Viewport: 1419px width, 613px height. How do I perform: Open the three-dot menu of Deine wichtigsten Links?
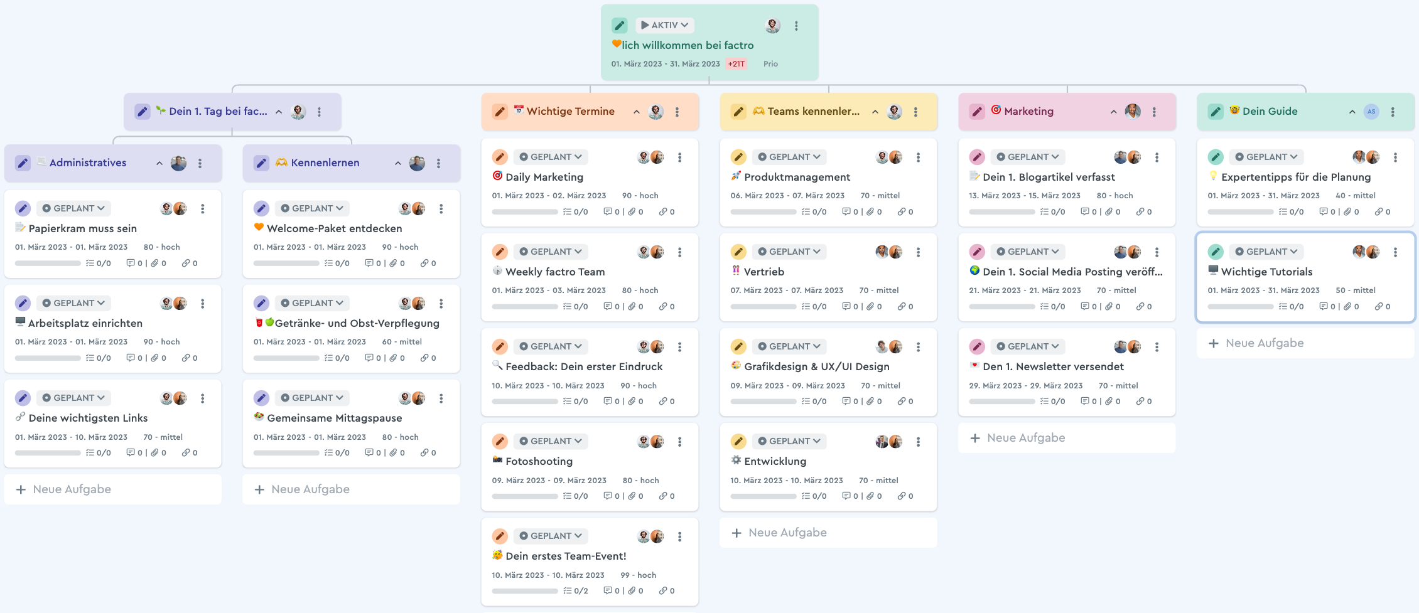202,398
